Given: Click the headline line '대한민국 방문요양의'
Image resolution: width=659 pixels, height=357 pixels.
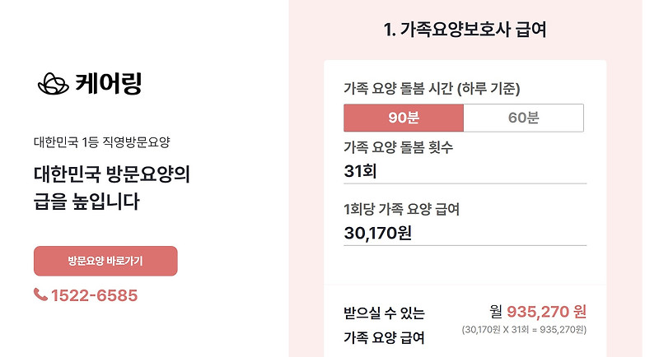Looking at the screenshot, I should click(112, 174).
